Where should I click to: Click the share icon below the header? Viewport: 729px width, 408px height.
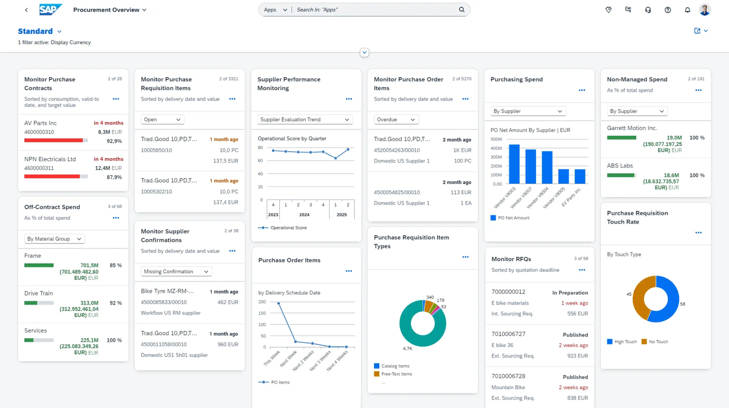(697, 31)
